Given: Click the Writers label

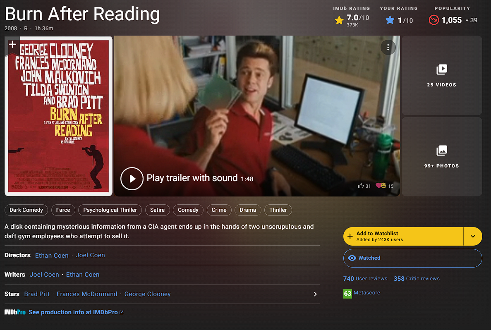Looking at the screenshot, I should click(x=15, y=275).
